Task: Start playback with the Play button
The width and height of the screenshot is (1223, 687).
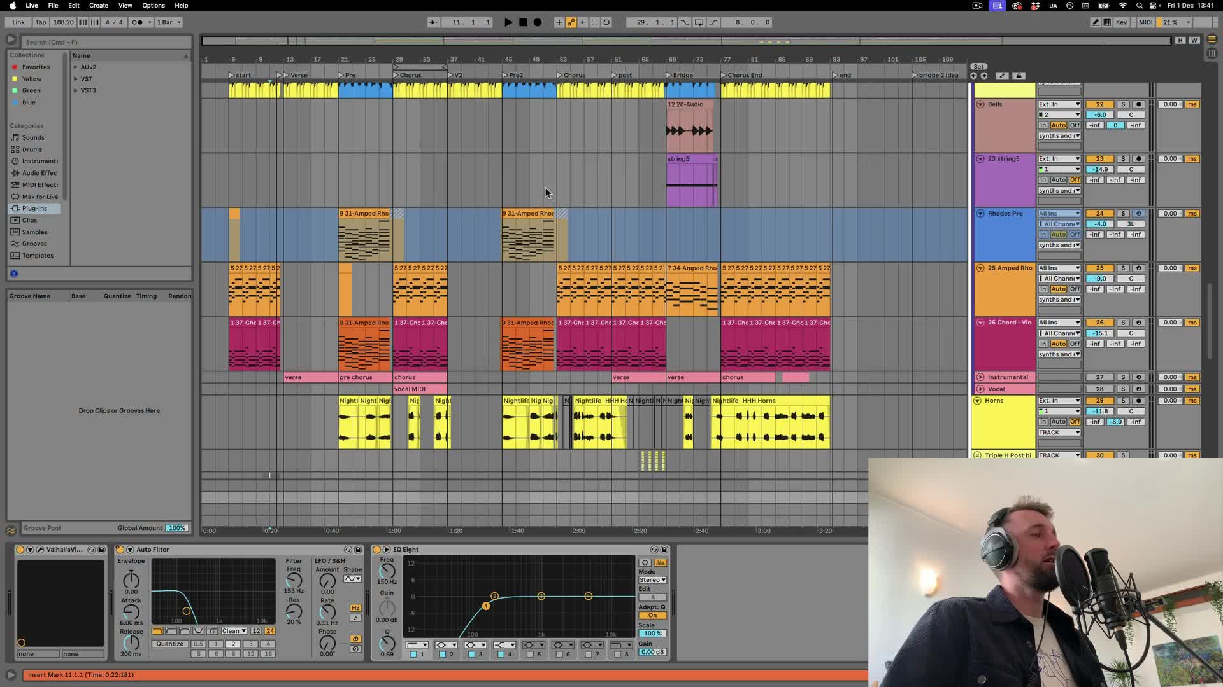Action: (508, 22)
